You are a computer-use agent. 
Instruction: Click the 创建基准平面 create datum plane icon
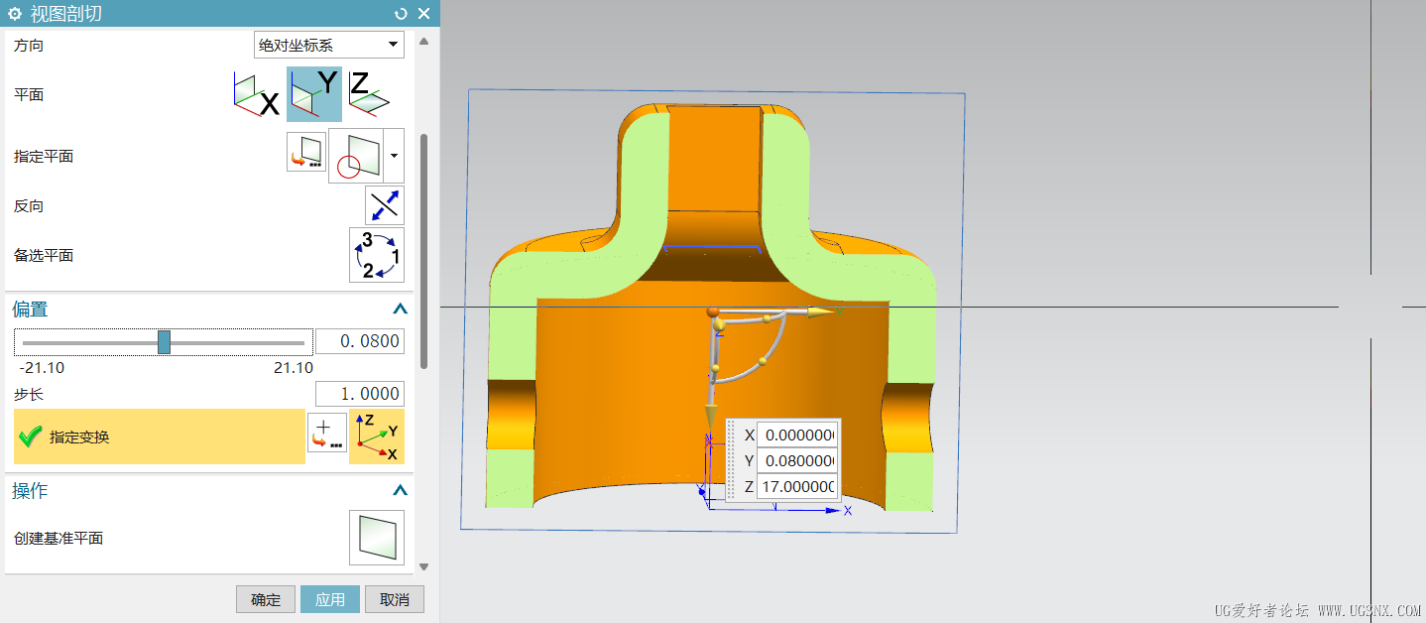tap(377, 538)
